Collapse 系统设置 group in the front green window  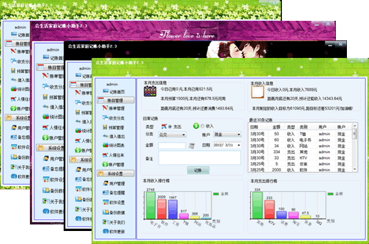tap(116, 174)
